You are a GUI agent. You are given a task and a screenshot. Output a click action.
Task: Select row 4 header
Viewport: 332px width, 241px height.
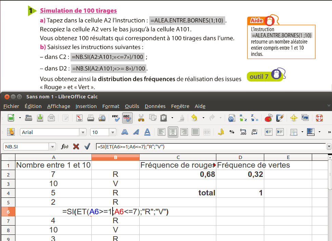tap(8, 193)
